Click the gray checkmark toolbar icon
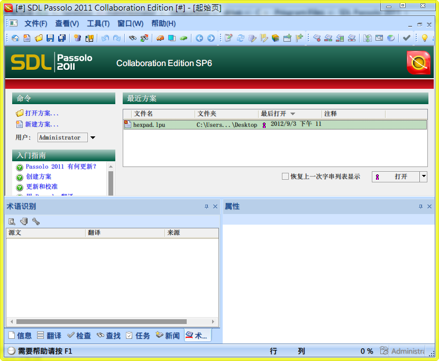This screenshot has width=439, height=361. coord(407,38)
